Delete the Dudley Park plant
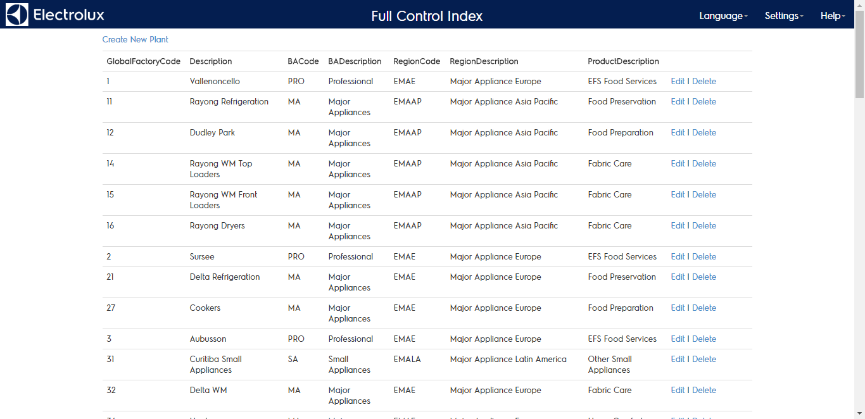 pyautogui.click(x=704, y=132)
